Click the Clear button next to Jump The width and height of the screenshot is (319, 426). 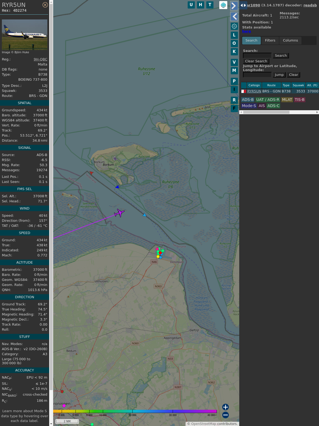pos(293,75)
